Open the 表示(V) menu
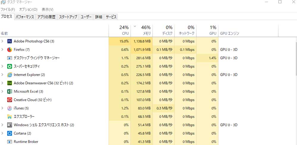This screenshot has width=297, height=145. 48,9
